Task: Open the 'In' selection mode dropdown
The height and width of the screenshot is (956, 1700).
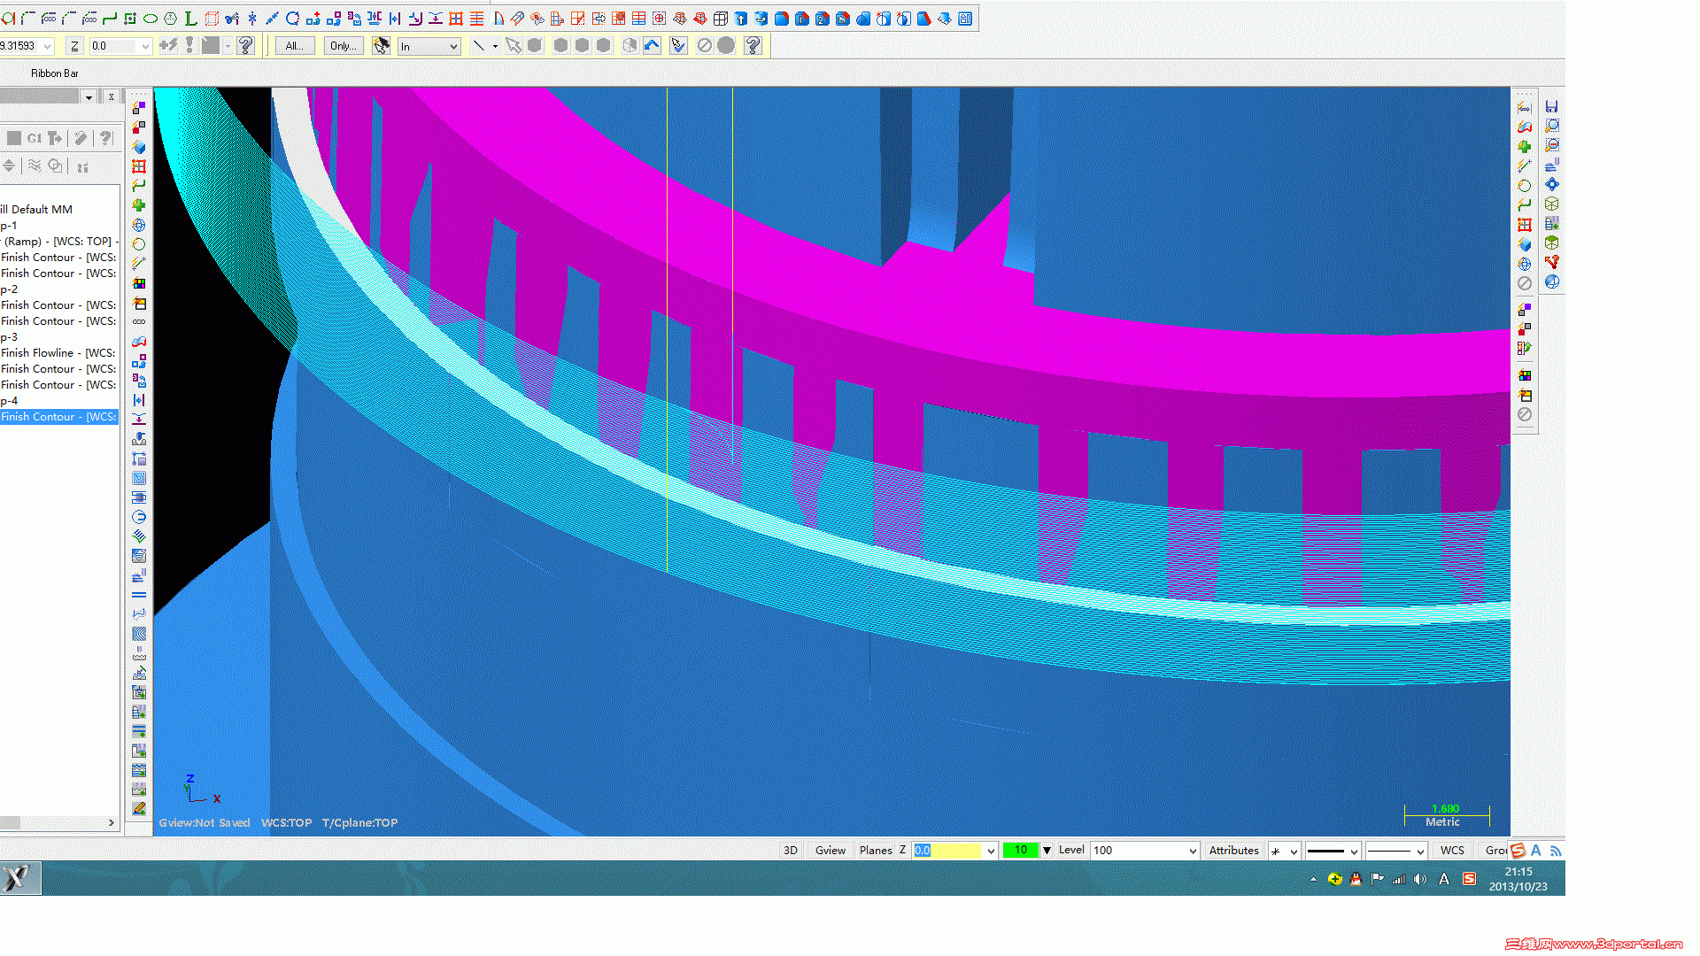Action: click(429, 46)
